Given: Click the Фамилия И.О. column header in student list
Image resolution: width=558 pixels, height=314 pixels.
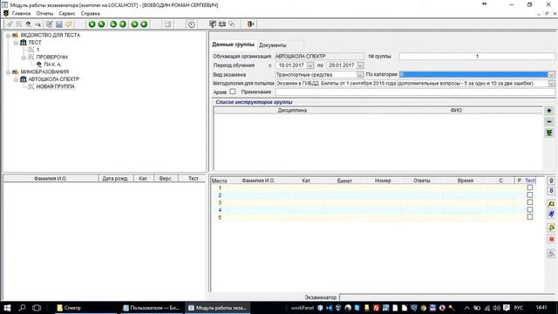Looking at the screenshot, I should click(x=51, y=178).
